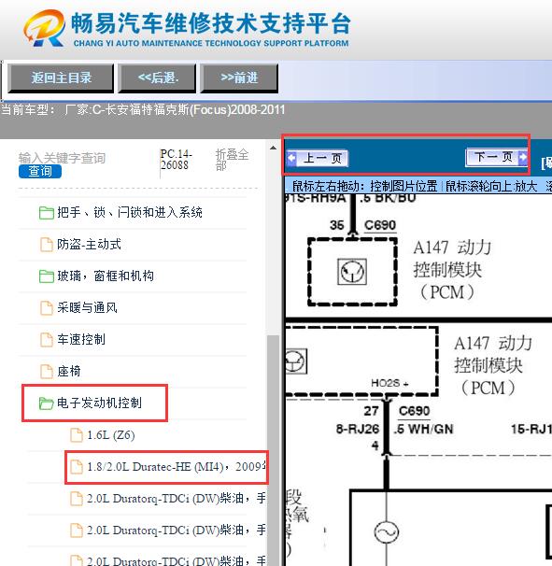Viewport: 552px width, 566px height.
Task: Go to previous page with 上一页
Action: (x=318, y=158)
